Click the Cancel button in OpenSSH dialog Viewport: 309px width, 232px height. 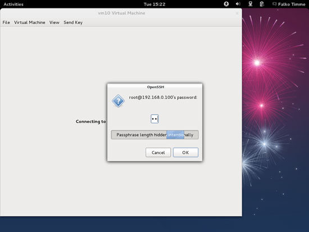tap(158, 152)
